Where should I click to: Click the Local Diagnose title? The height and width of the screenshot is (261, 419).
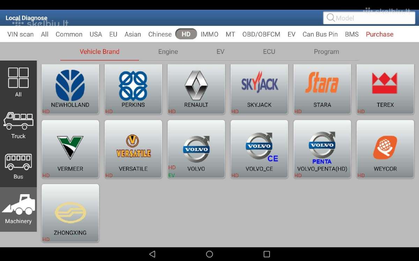tap(27, 18)
